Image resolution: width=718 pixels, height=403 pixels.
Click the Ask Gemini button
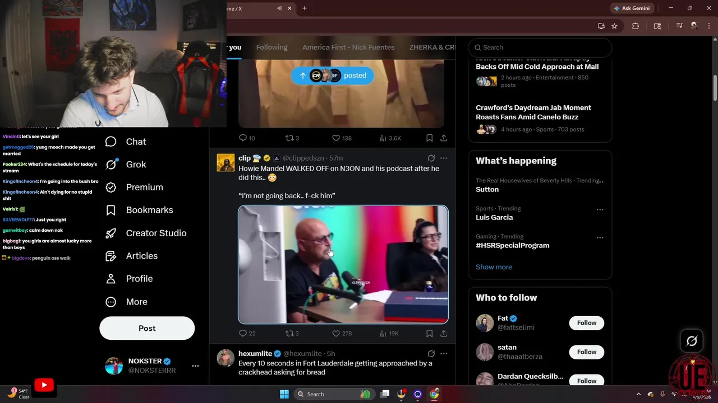click(632, 8)
